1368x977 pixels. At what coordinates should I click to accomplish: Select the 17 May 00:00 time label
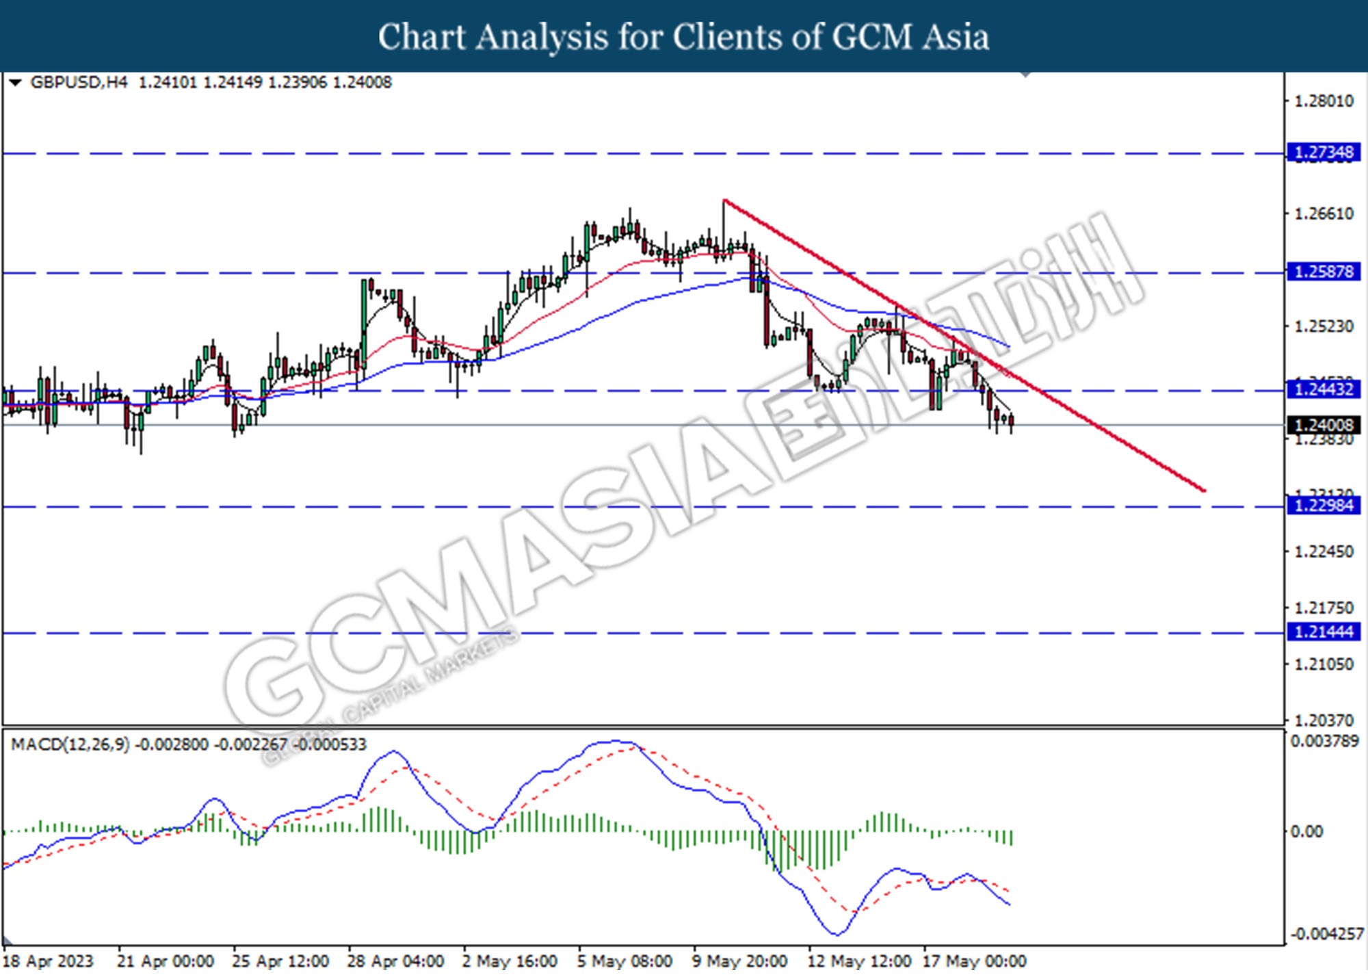pyautogui.click(x=975, y=961)
